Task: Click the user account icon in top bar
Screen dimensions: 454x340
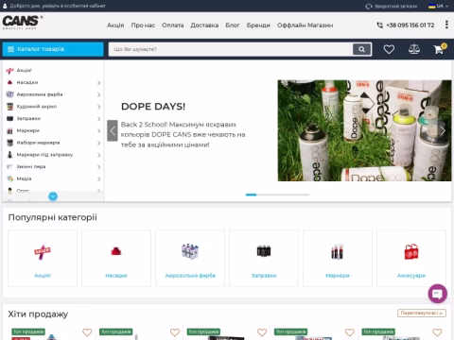Action: pyautogui.click(x=5, y=6)
